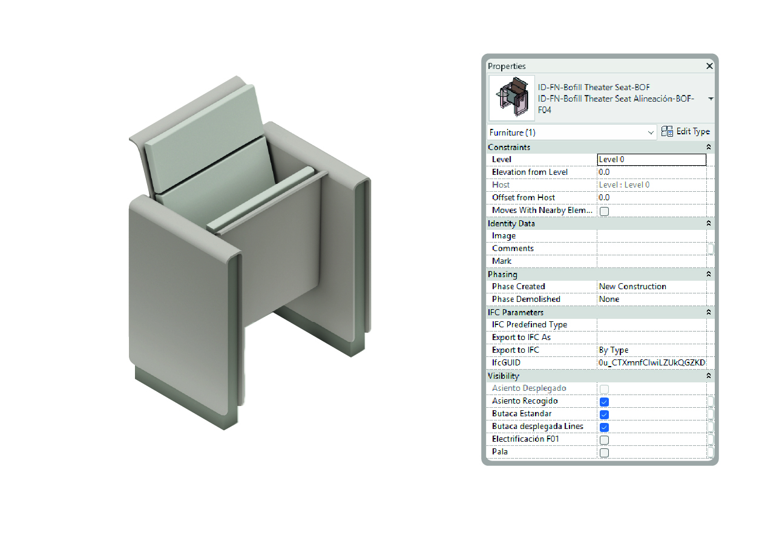Click the Comments value field
This screenshot has width=765, height=553.
[x=651, y=249]
